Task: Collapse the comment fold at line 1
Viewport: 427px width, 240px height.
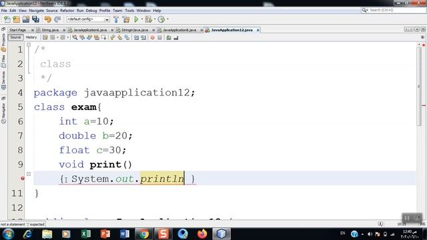Action: pos(29,45)
